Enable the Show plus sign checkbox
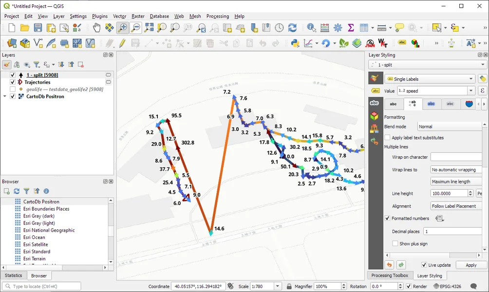The image size is (489, 292). pos(395,243)
